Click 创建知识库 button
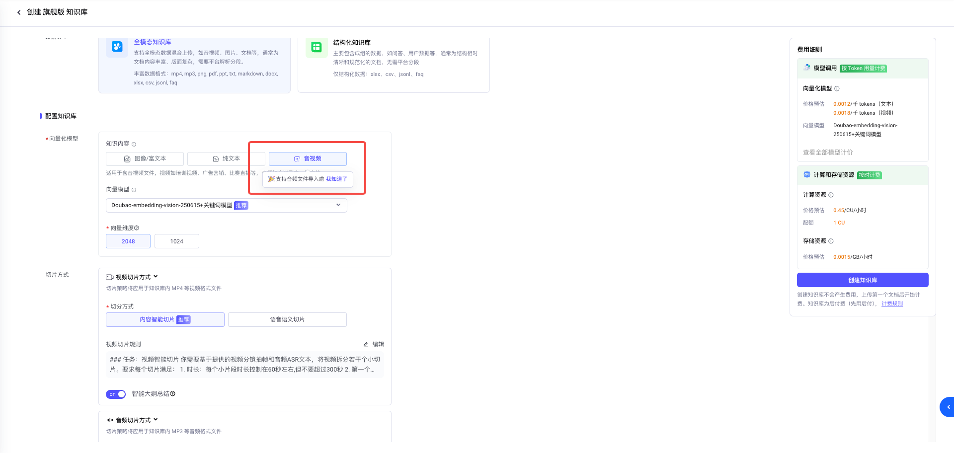 (863, 280)
